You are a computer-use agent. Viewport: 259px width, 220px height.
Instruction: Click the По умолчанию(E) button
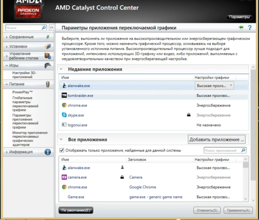pos(76,210)
